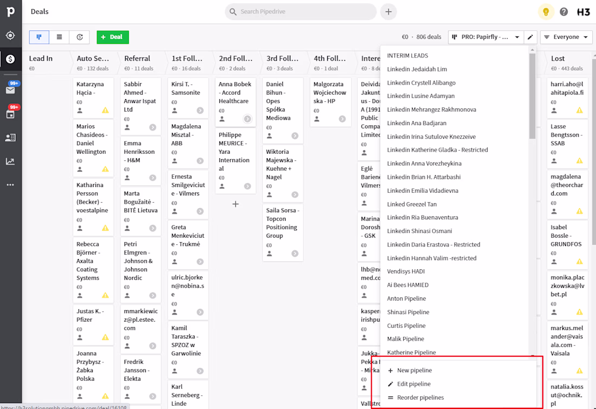Open Contacts icon in sidebar
The image size is (596, 409).
(x=10, y=138)
